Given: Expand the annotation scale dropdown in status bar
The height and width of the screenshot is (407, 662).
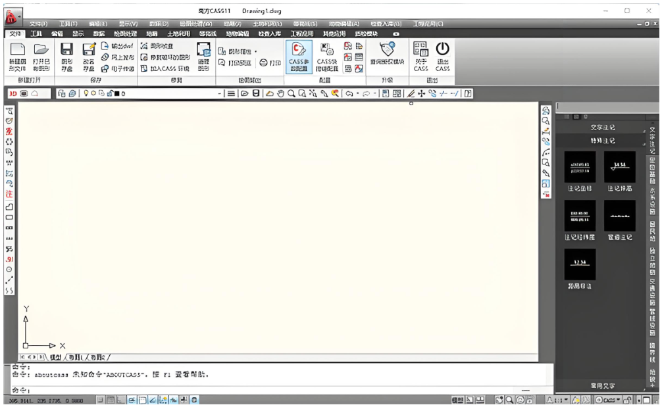Looking at the screenshot, I should (565, 400).
